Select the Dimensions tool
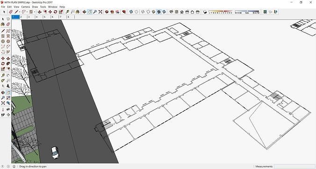 coord(8,75)
